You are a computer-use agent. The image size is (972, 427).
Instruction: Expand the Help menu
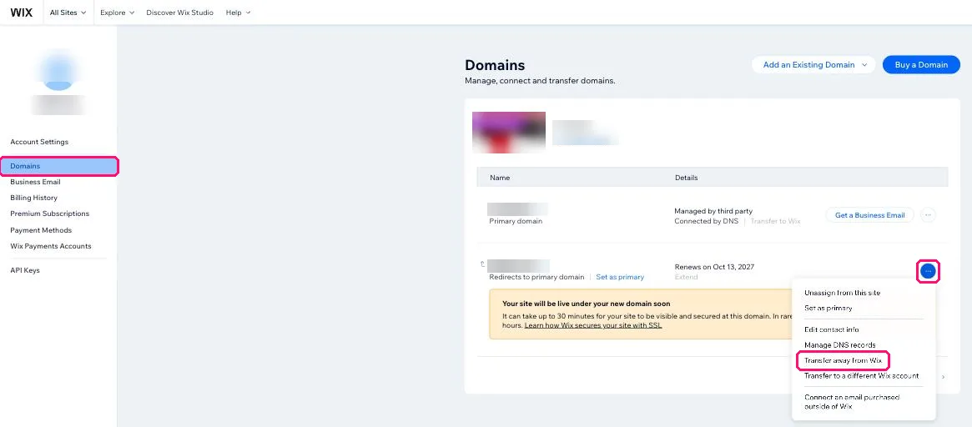tap(239, 13)
